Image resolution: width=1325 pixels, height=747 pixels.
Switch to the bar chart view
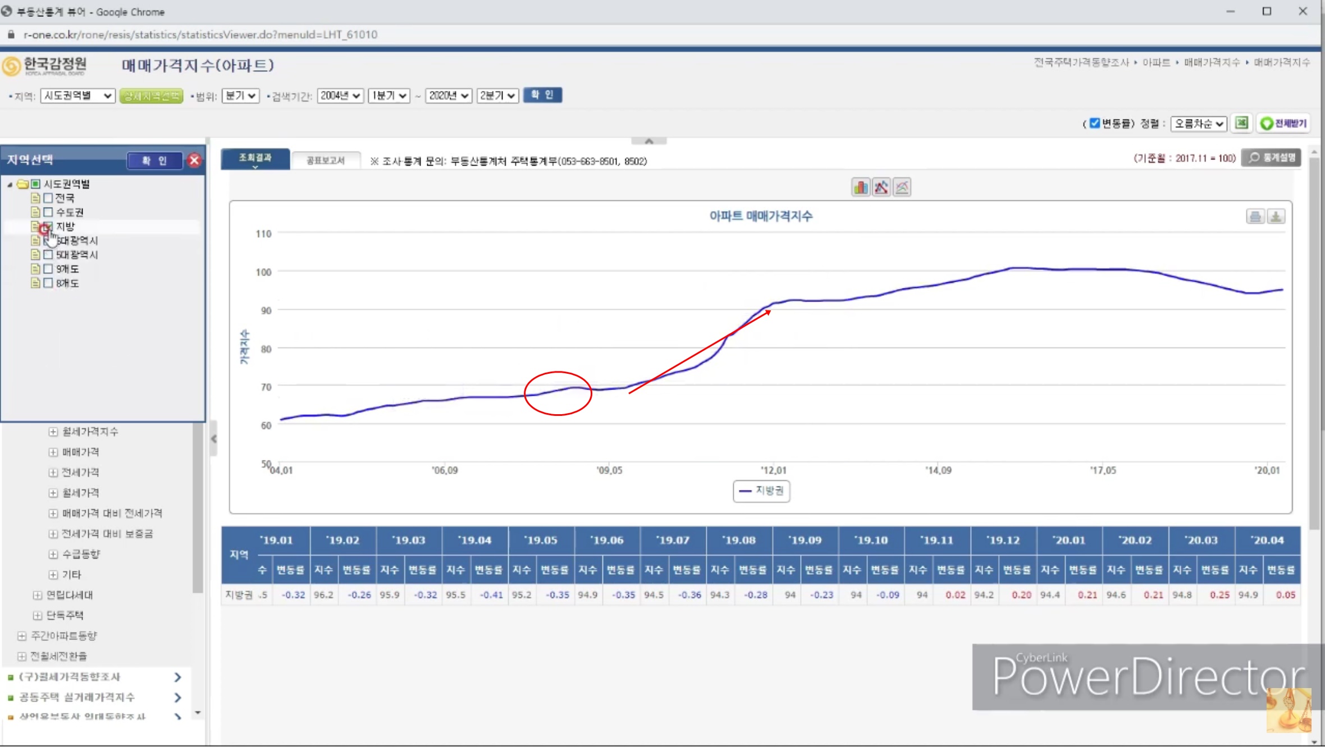(860, 187)
